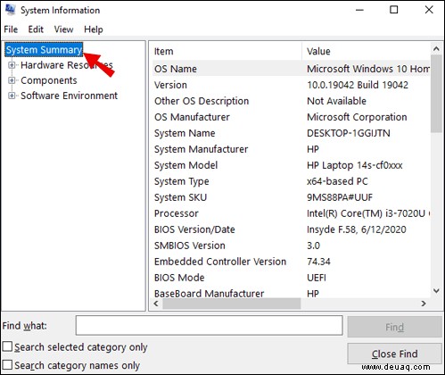Select System Summary in the tree

(x=44, y=50)
